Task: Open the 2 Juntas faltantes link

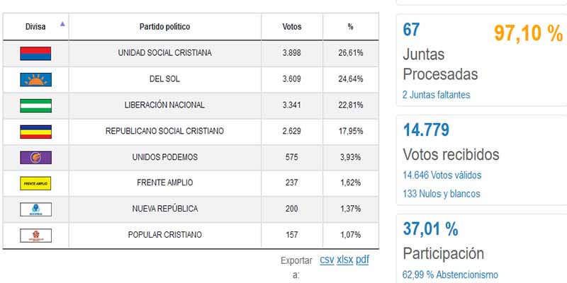Action: point(436,95)
